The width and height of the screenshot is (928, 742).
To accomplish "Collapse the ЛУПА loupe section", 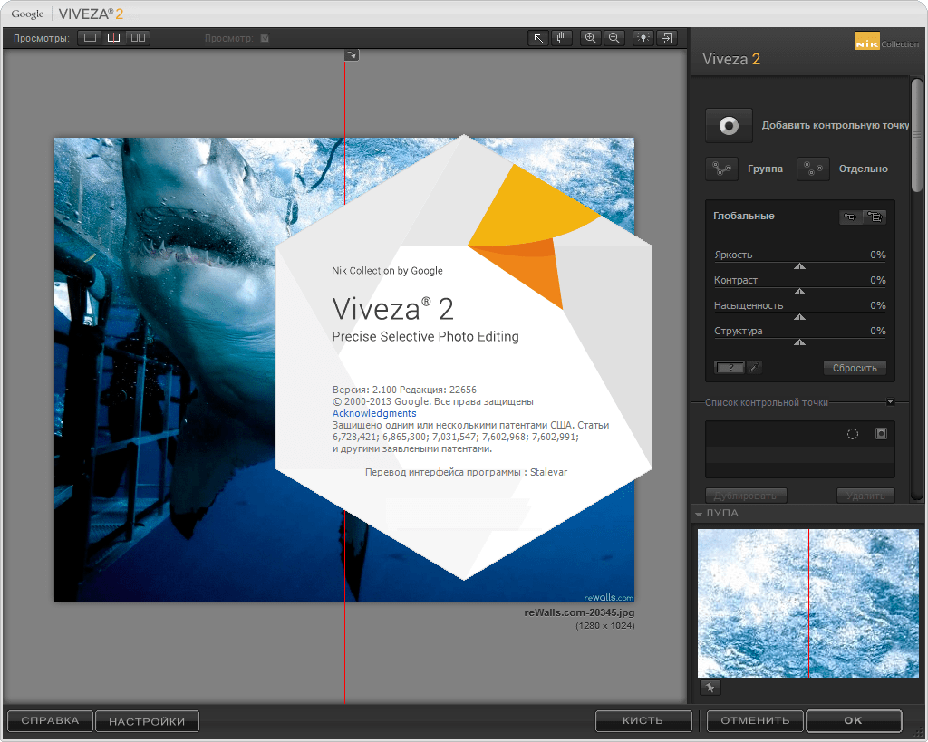I will pos(699,514).
